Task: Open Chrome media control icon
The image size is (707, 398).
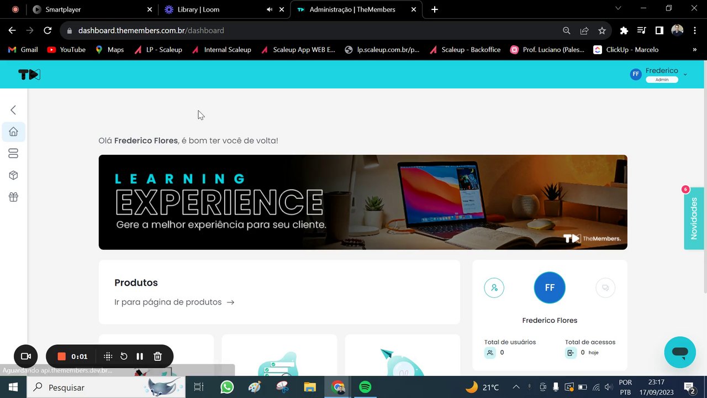Action: [641, 30]
